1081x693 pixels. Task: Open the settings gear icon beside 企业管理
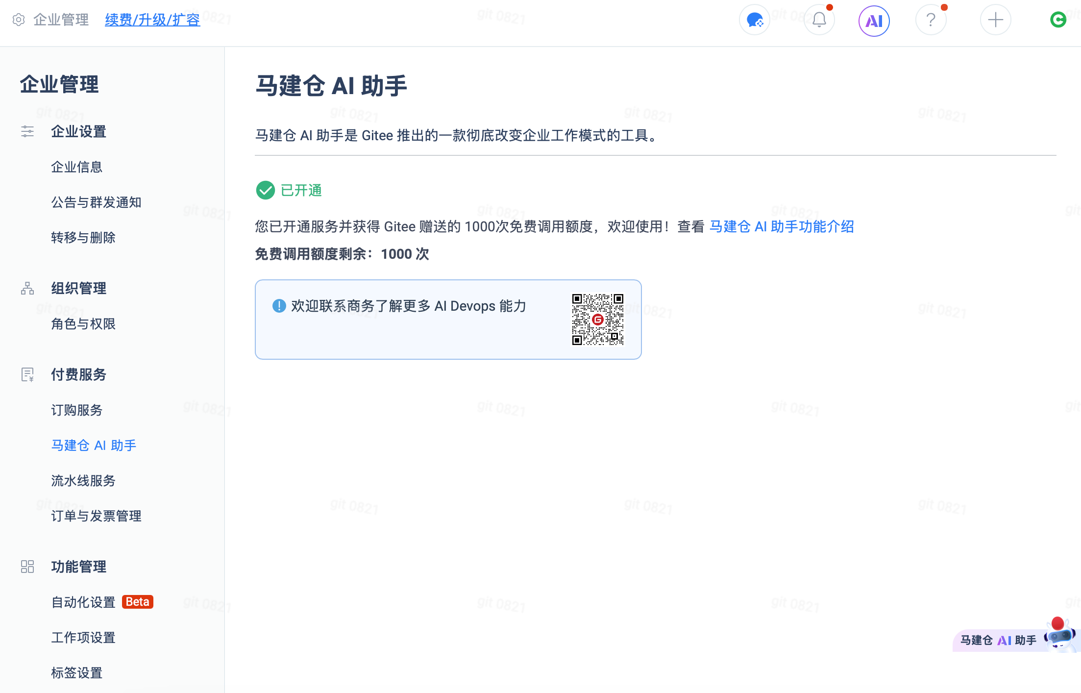coord(19,20)
